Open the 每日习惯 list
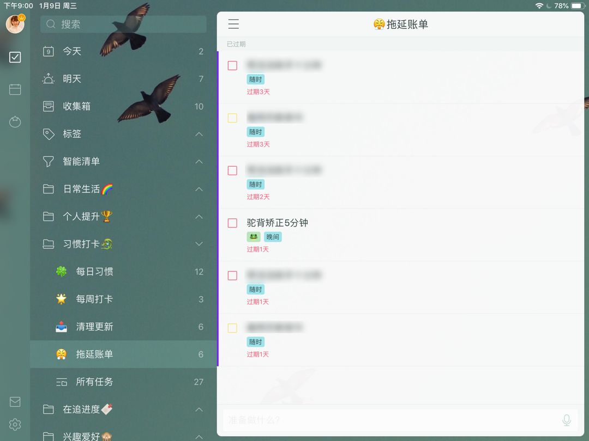The height and width of the screenshot is (441, 589). pyautogui.click(x=124, y=272)
